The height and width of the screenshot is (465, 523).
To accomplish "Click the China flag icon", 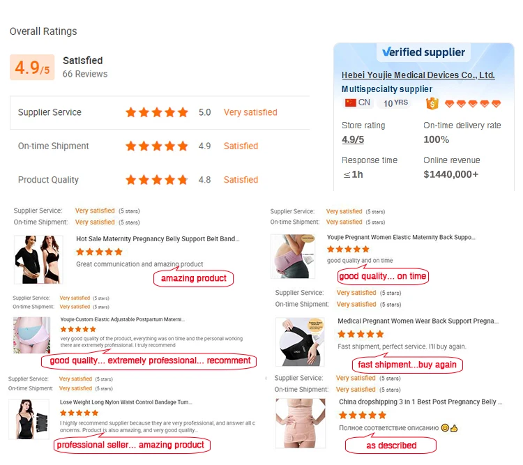I will pyautogui.click(x=350, y=102).
